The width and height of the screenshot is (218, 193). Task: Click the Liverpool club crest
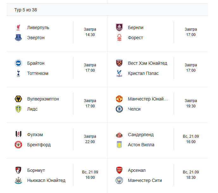[18, 27]
